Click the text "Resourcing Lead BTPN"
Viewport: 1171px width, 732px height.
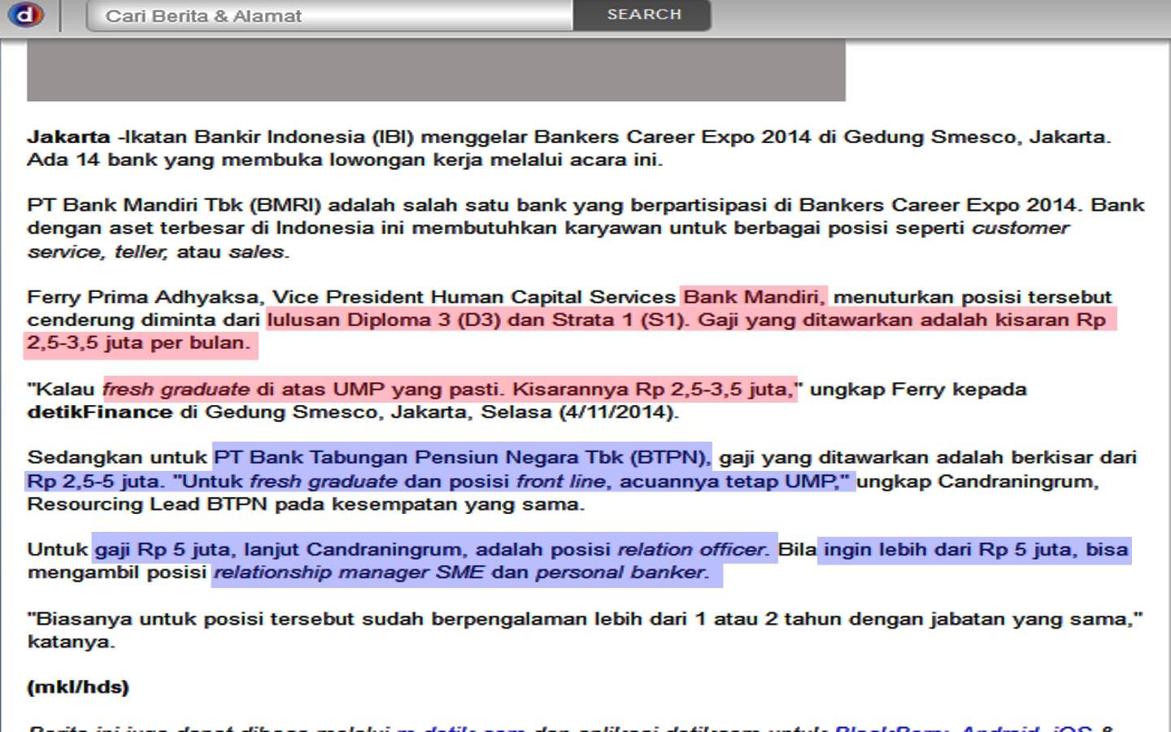[147, 504]
